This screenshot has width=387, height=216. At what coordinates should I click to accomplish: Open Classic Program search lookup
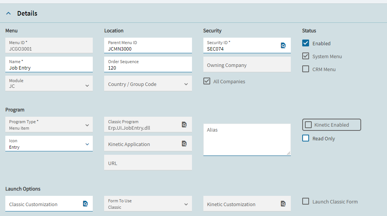(x=184, y=125)
